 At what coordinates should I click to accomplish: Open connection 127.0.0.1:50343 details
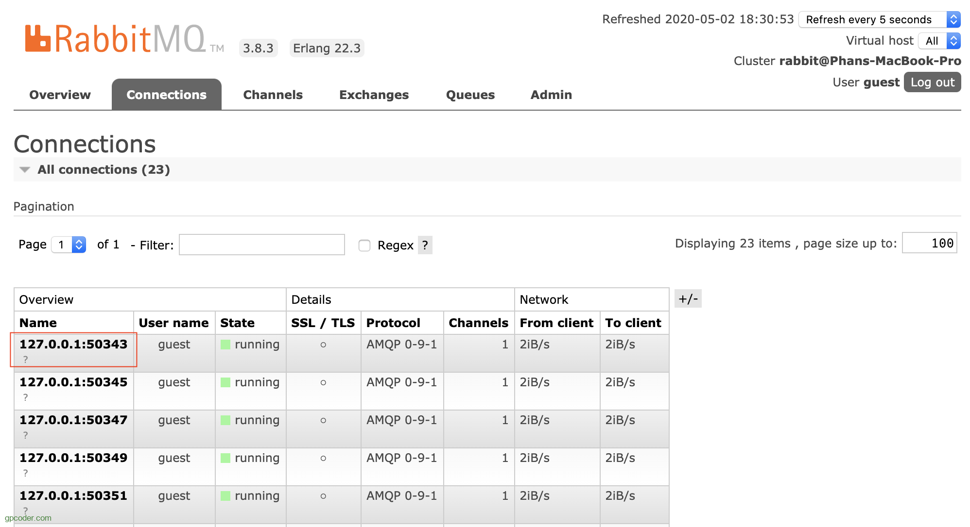point(73,345)
